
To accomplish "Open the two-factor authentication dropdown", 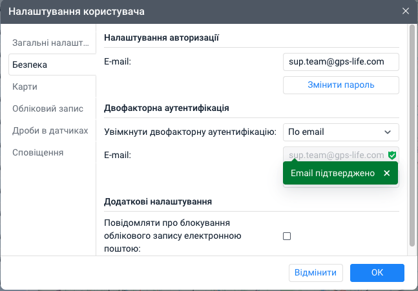I will (341, 132).
